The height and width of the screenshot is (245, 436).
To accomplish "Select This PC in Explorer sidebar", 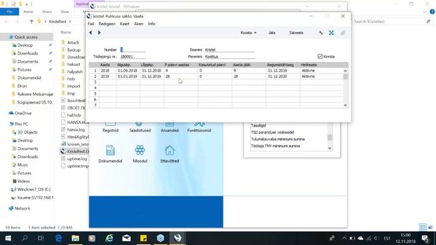I will [21, 124].
